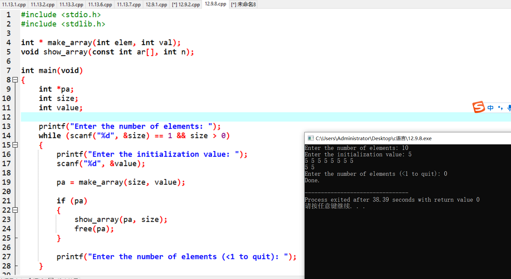Select the 12.9.1.cpp tab
Viewport: 511px width, 279px height.
(x=156, y=5)
